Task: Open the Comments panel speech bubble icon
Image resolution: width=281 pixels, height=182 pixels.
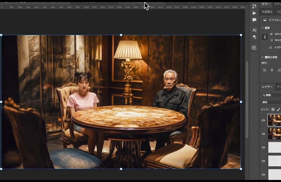Action: [x=254, y=20]
